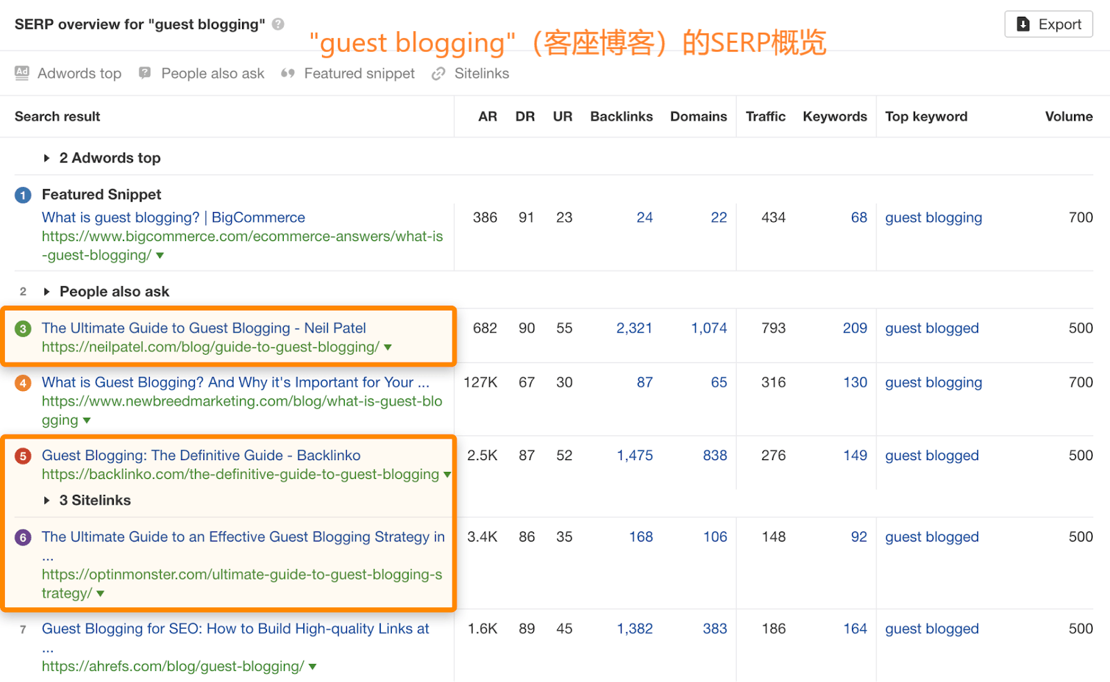Expand the 3 Sitelinks row
The height and width of the screenshot is (682, 1110).
[x=46, y=500]
